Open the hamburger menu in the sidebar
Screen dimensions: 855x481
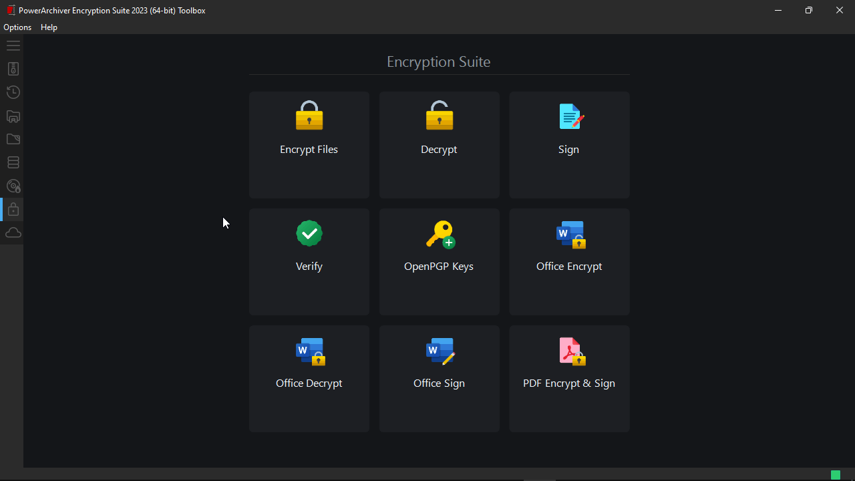[x=13, y=46]
